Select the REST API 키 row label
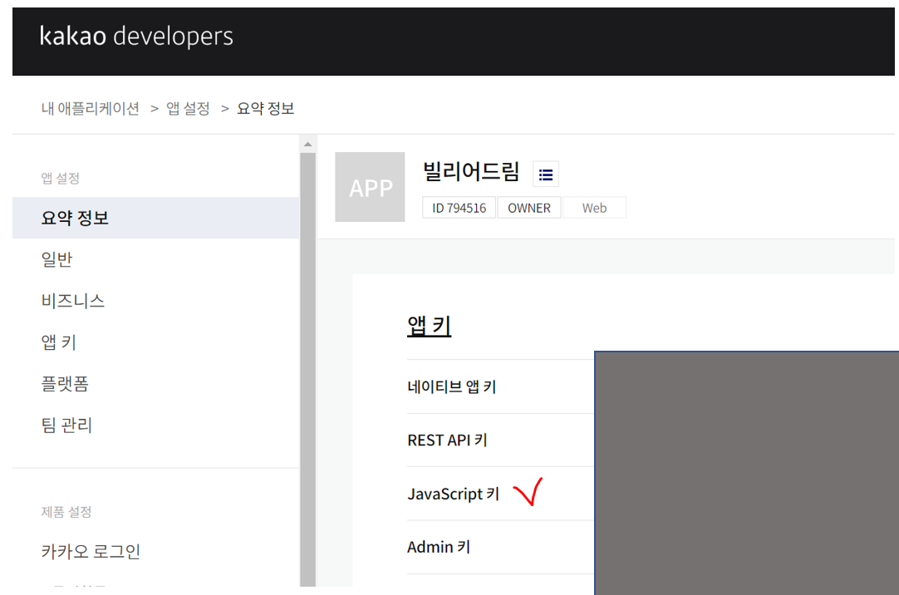 (447, 440)
